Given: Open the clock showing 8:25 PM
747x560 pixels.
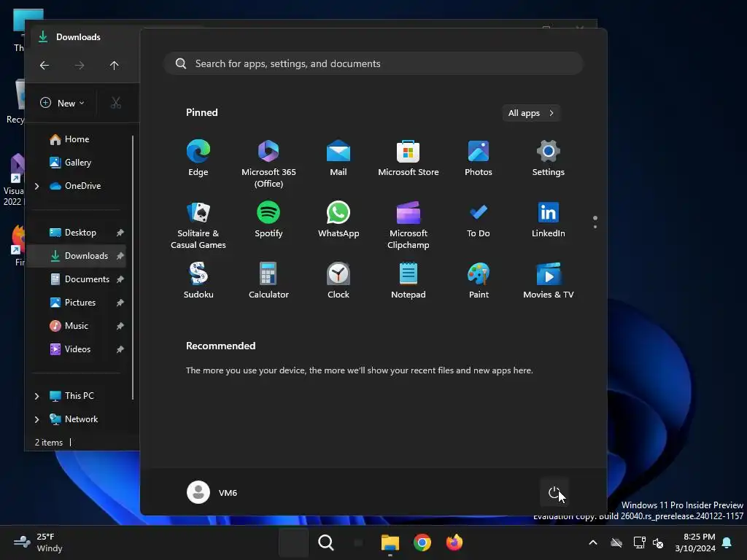Looking at the screenshot, I should [x=695, y=542].
